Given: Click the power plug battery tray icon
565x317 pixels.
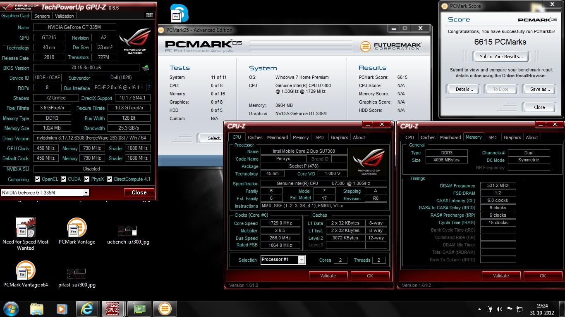Looking at the screenshot, I should pos(490,309).
